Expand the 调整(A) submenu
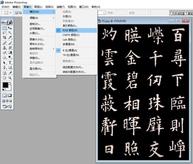The image size is (193, 164). click(x=39, y=18)
